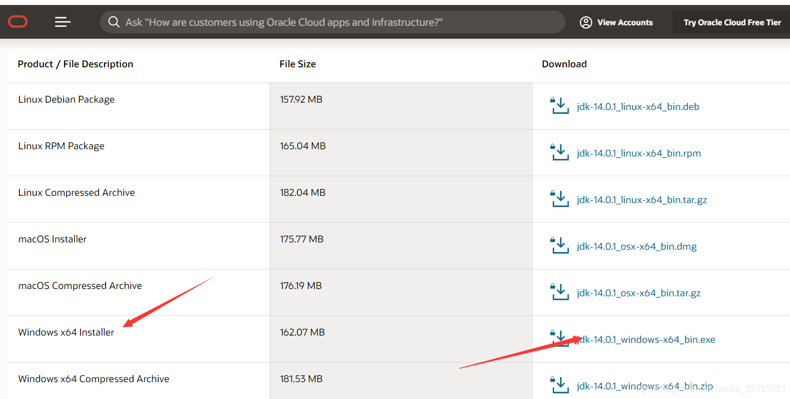Viewport: 790px width, 399px height.
Task: Click the search magnifier icon
Action: pyautogui.click(x=114, y=22)
